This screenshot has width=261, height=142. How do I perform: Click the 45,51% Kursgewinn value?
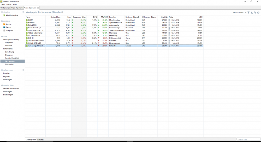click(x=83, y=20)
